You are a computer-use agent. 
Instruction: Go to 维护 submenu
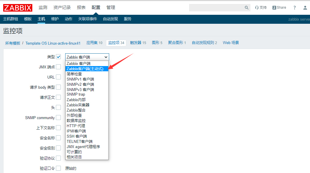point(55,19)
